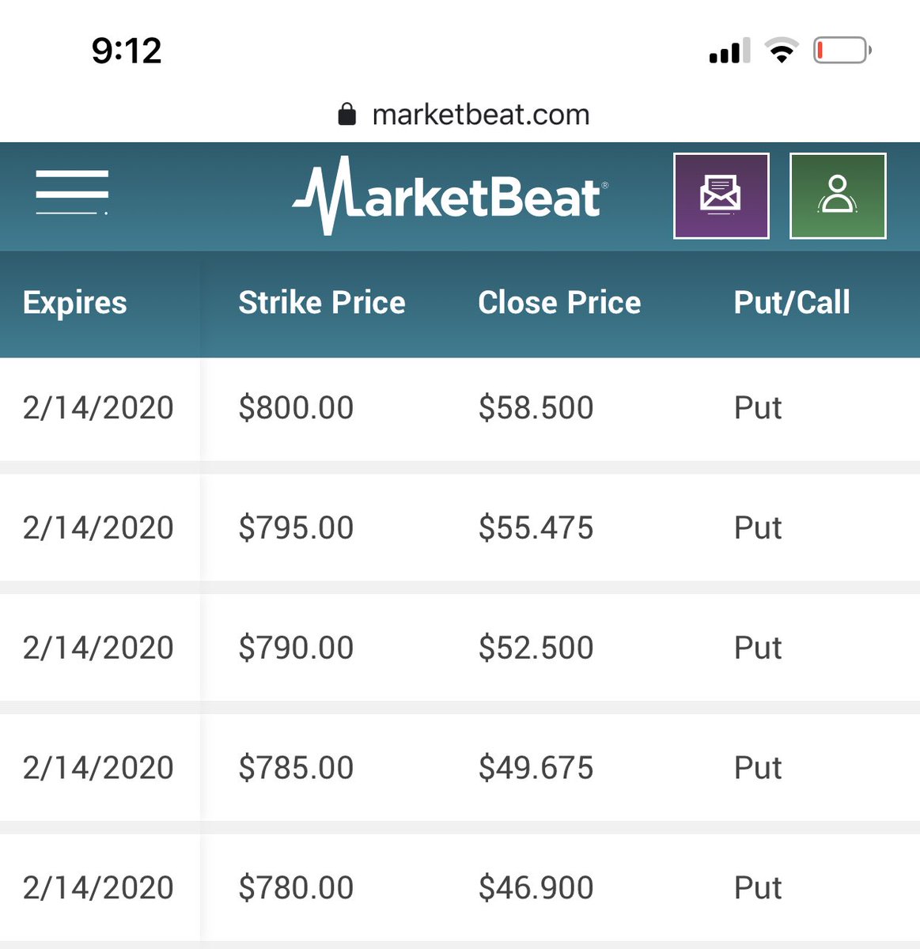This screenshot has height=949, width=920.
Task: Sort by the Close Price column header
Action: click(x=559, y=303)
